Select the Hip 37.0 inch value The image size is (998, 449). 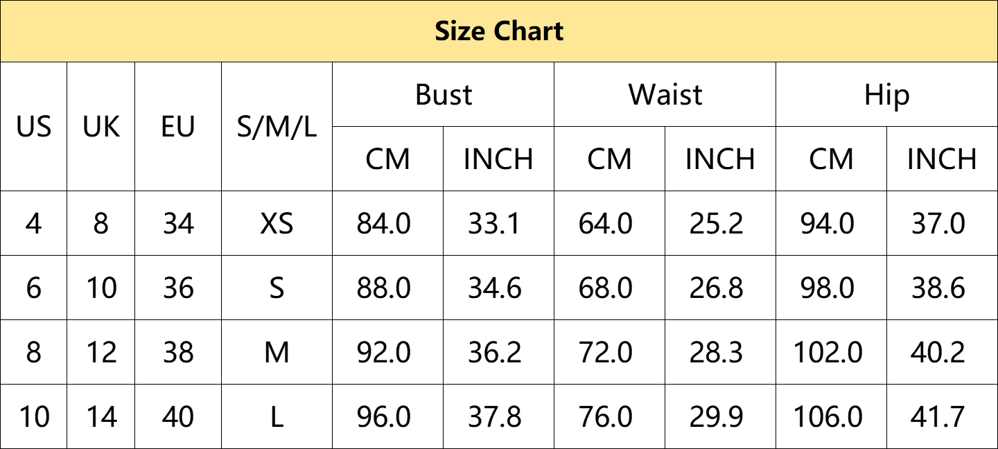938,223
